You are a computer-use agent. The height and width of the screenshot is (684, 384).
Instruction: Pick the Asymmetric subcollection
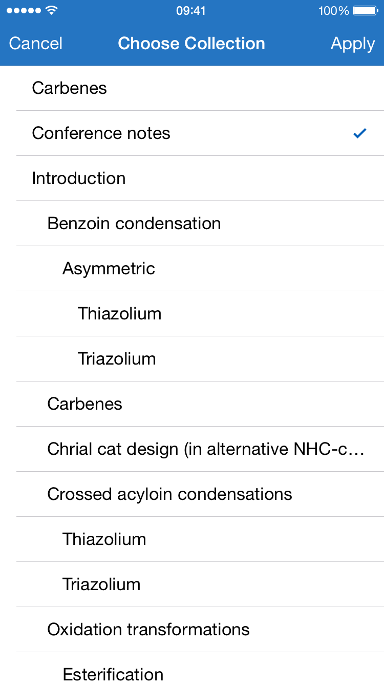click(x=192, y=269)
